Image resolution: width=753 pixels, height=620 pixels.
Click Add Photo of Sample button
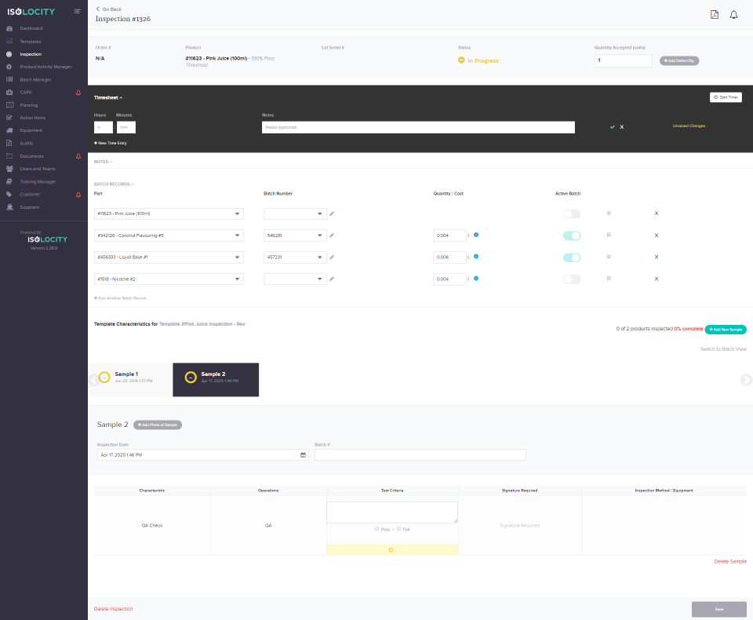tap(158, 425)
